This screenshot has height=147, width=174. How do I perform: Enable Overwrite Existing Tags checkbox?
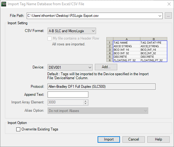pyautogui.click(x=18, y=129)
